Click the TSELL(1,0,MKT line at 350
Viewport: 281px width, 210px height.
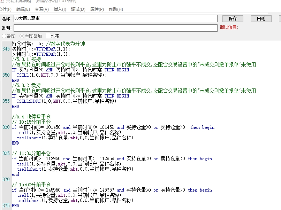pyautogui.click(x=62, y=75)
